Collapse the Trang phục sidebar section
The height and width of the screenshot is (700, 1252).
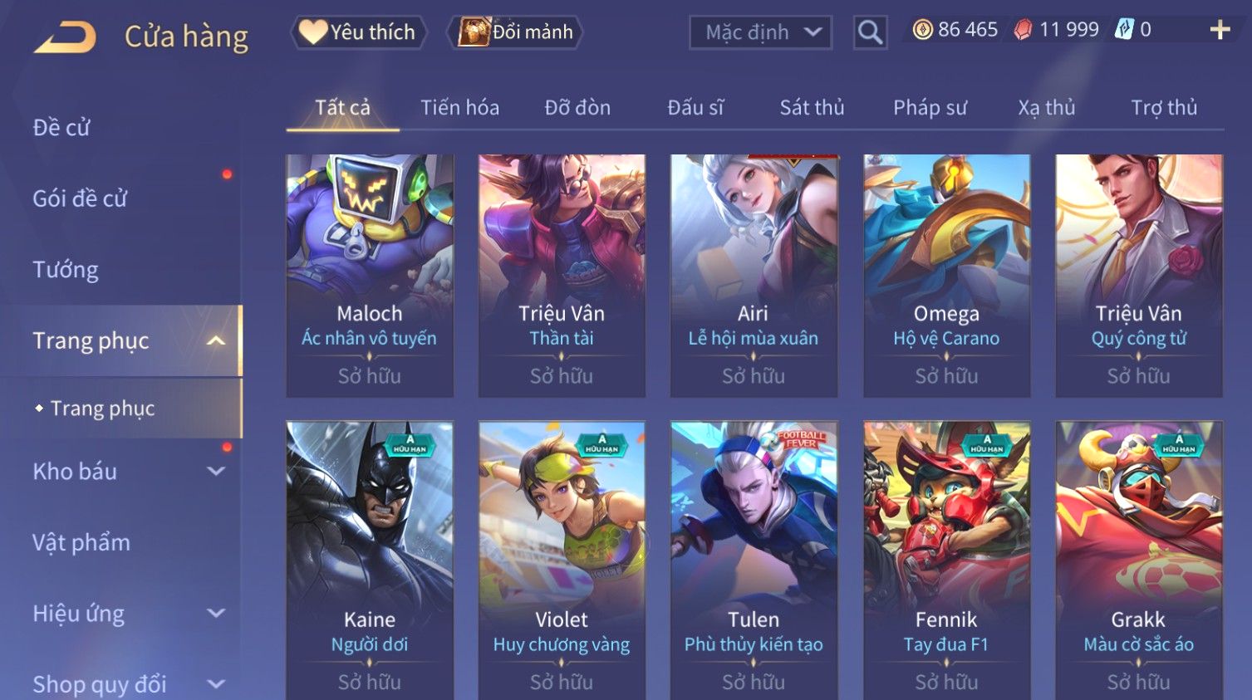[x=216, y=340]
